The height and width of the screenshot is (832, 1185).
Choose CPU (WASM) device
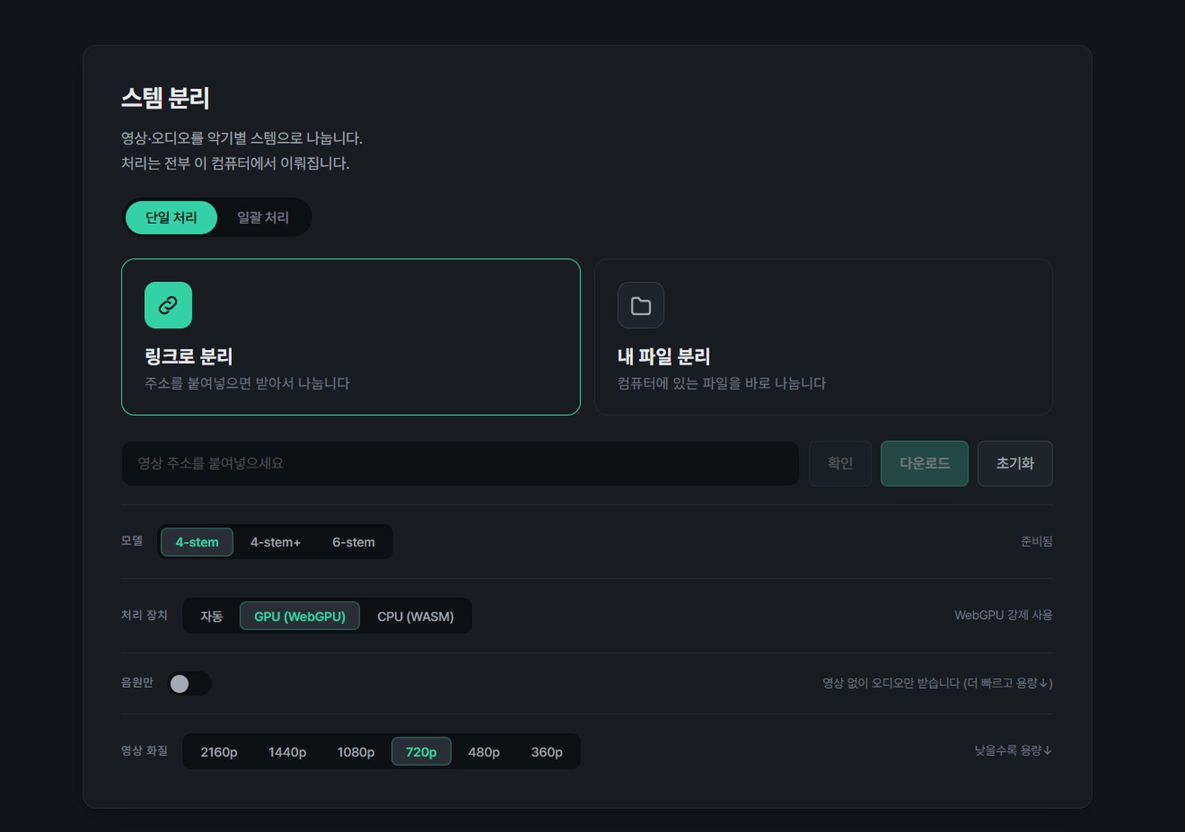415,616
